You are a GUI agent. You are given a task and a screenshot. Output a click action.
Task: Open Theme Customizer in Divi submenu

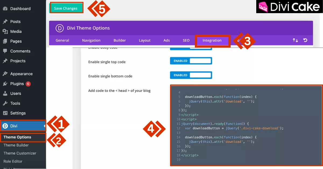coord(20,153)
